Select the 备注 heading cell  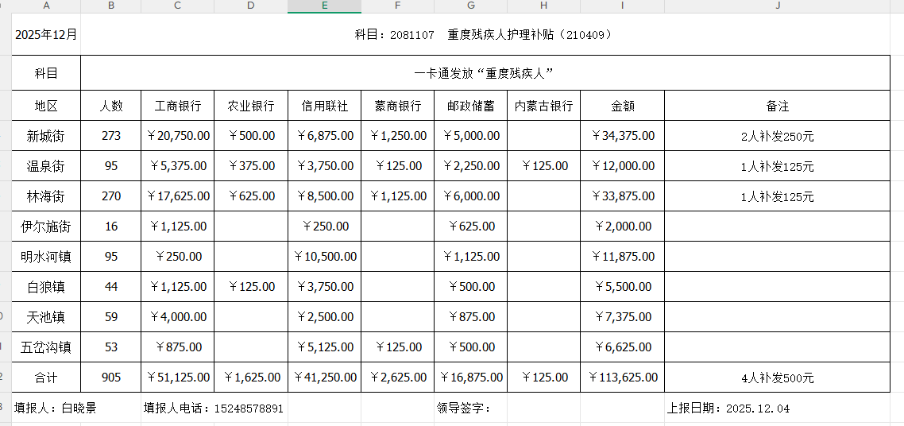777,106
